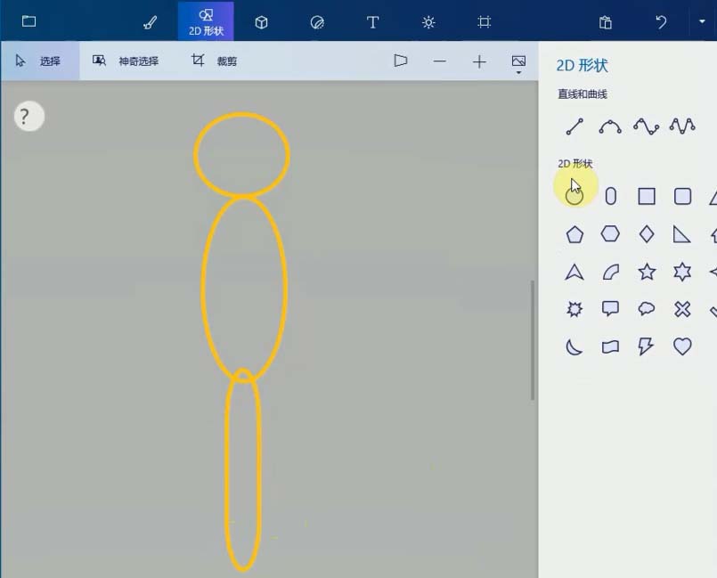The image size is (717, 578).
Task: Select the six-point star shape
Action: [682, 272]
